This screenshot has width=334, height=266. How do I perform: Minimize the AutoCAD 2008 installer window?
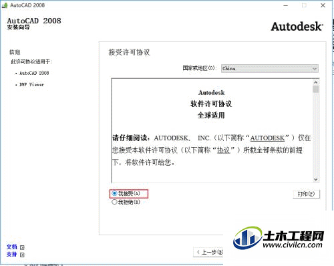tap(286, 5)
